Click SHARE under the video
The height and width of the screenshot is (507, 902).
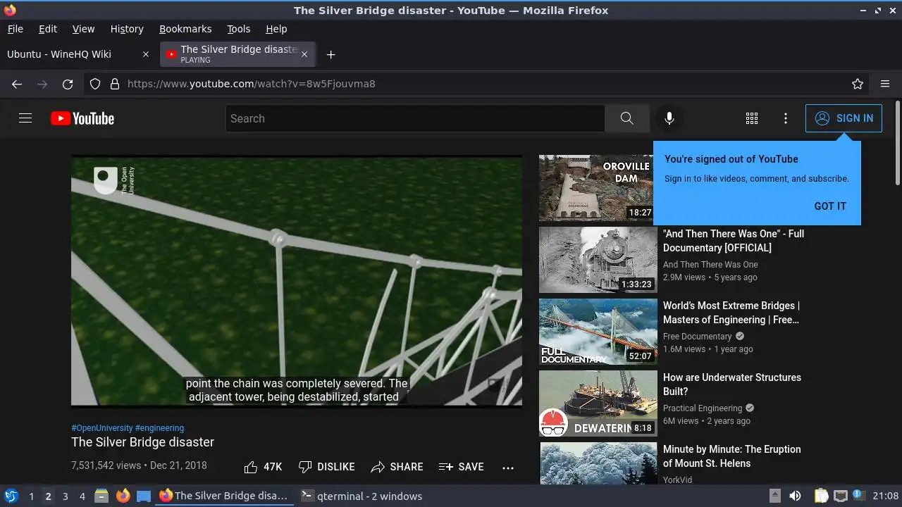click(x=397, y=467)
